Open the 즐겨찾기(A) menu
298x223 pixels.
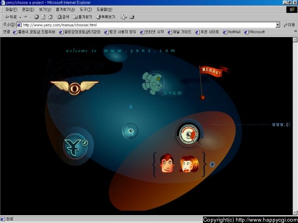65,9
